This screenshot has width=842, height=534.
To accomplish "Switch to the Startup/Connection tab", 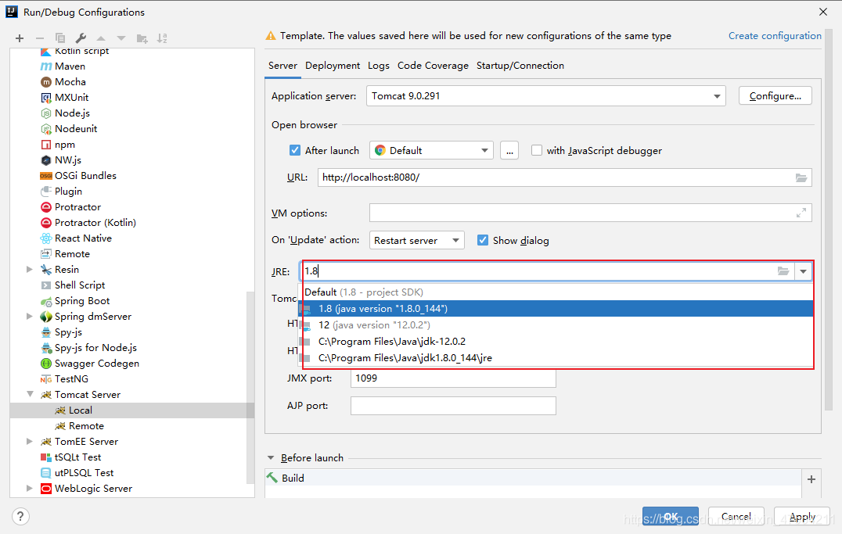I will (520, 66).
